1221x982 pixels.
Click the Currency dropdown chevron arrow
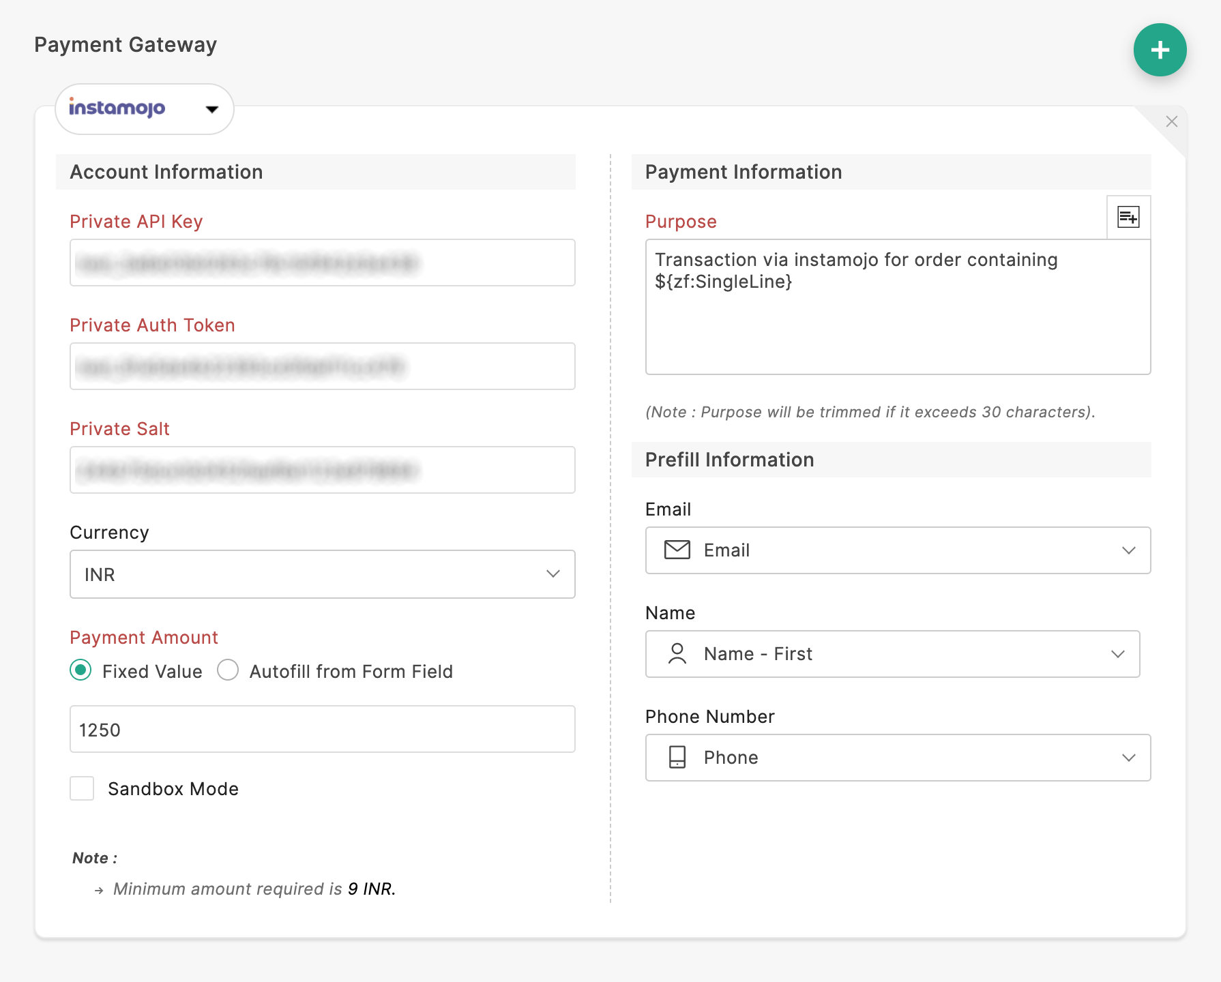(553, 574)
